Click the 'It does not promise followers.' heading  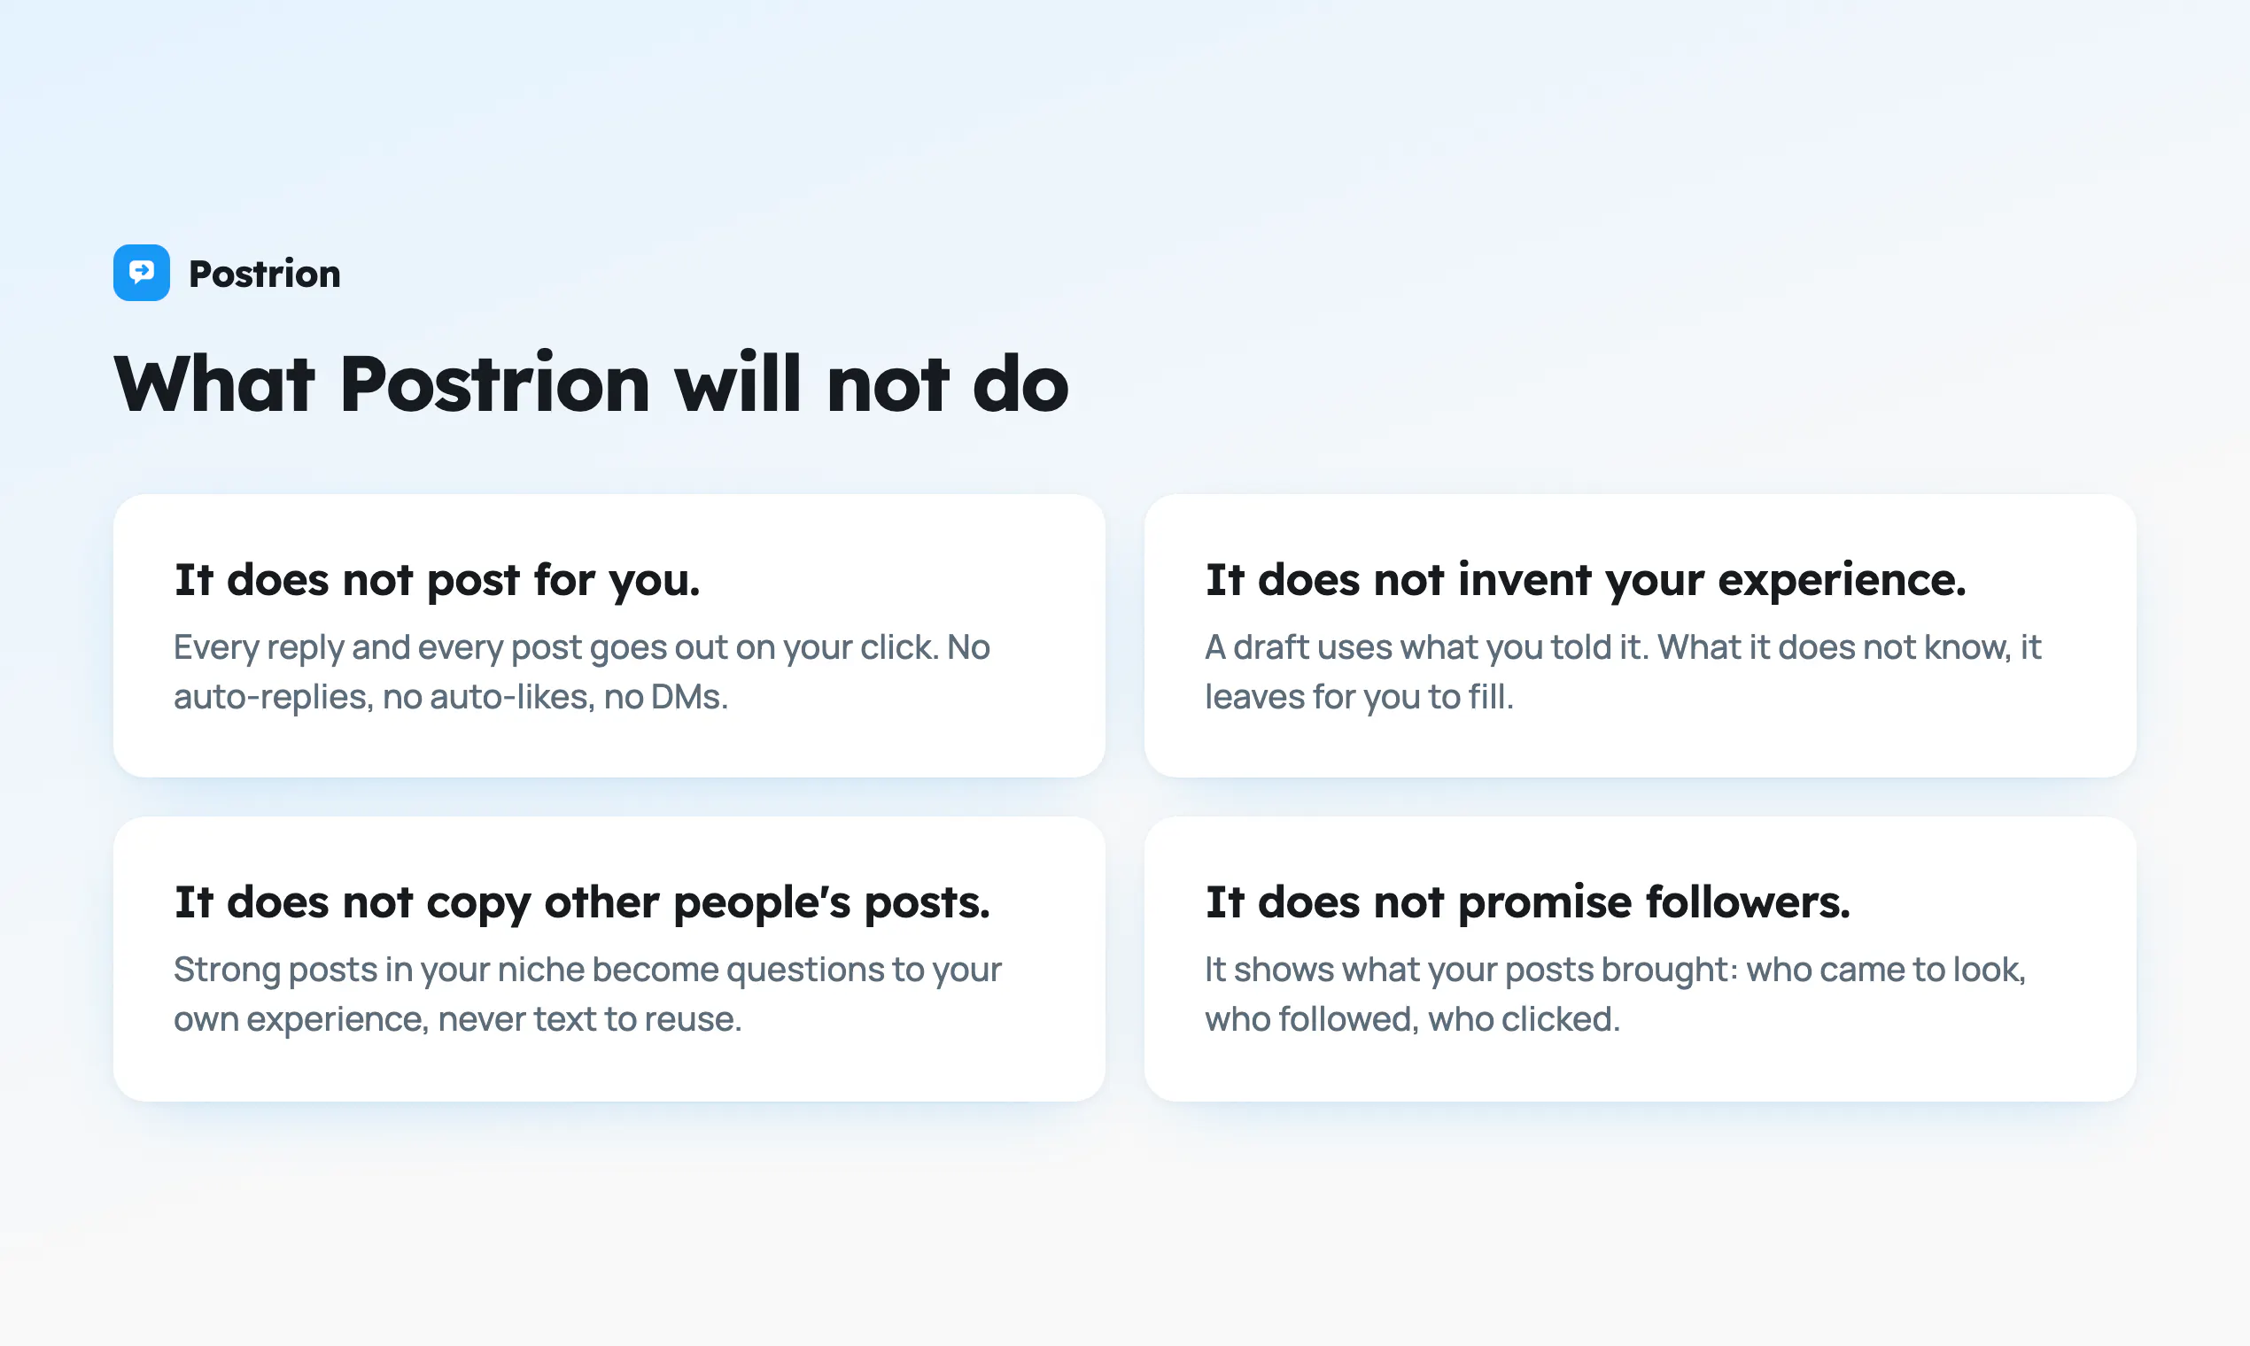(1528, 902)
